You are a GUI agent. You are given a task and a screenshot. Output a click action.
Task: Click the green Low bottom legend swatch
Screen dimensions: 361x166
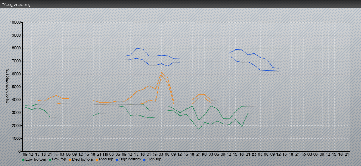click(x=23, y=160)
